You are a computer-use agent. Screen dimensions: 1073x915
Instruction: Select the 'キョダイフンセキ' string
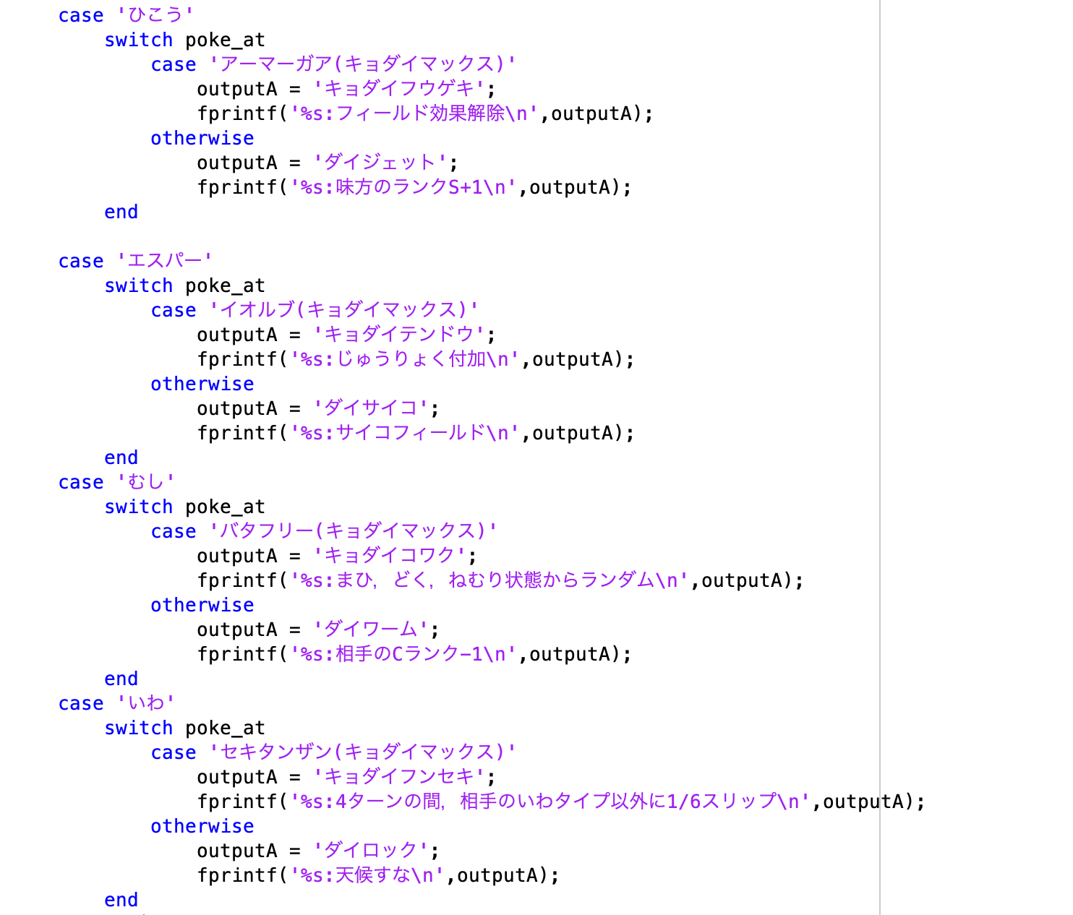(x=399, y=777)
